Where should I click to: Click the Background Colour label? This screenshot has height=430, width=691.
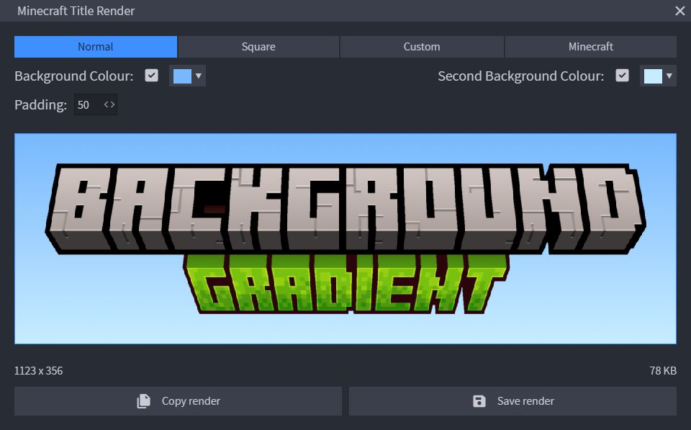point(73,76)
